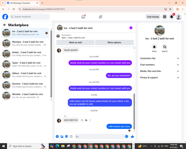Open the emoji picker in message box

click(126, 137)
